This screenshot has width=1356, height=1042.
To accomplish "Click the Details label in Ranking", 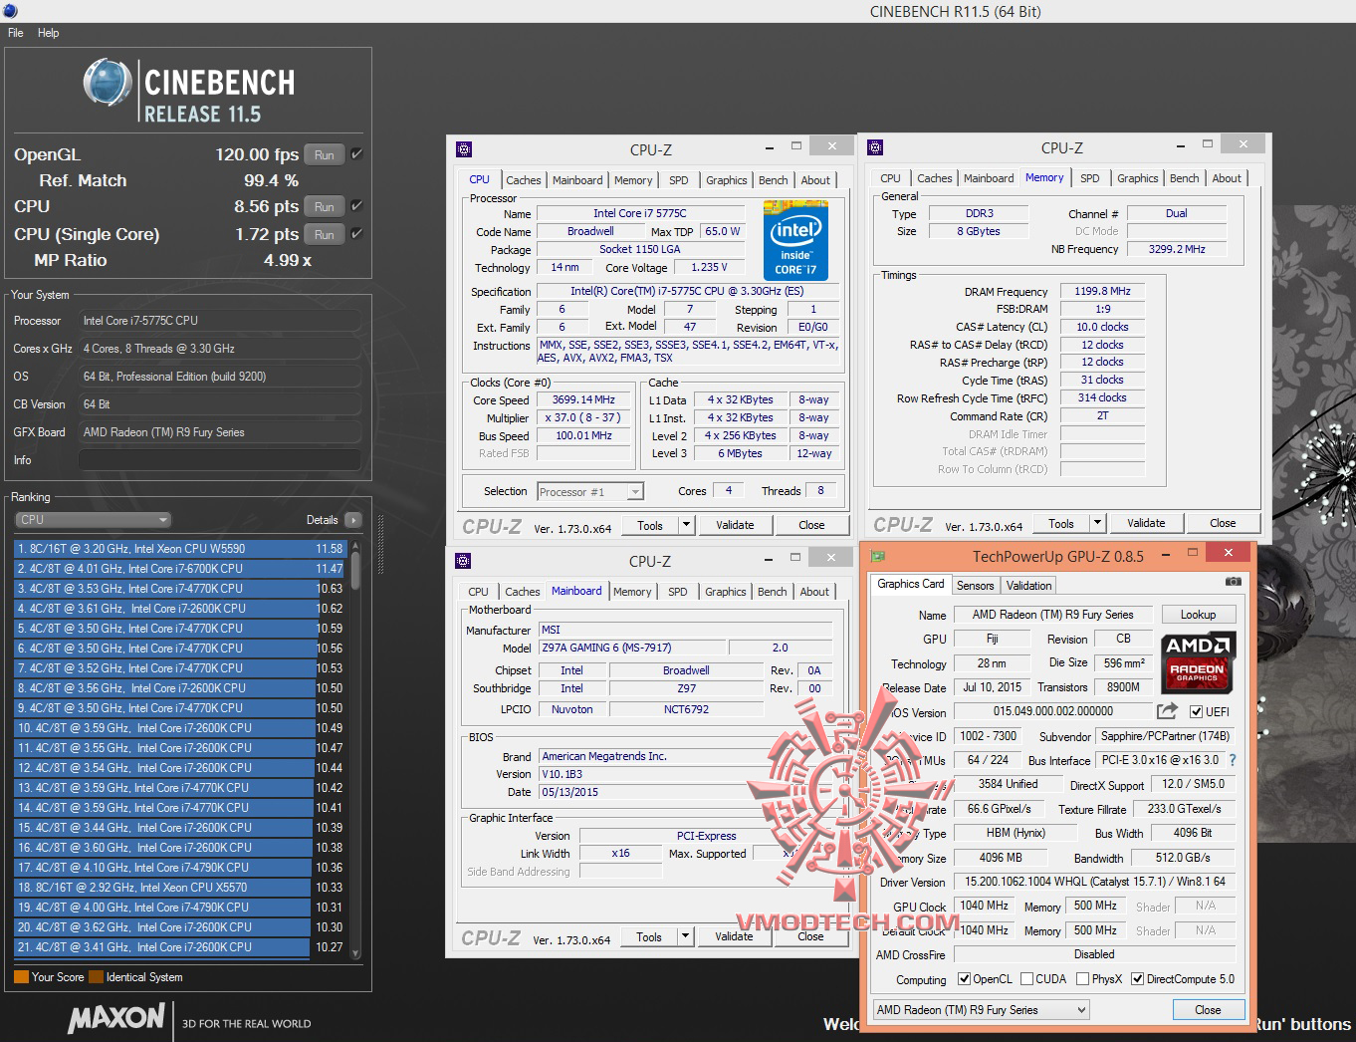I will point(322,520).
